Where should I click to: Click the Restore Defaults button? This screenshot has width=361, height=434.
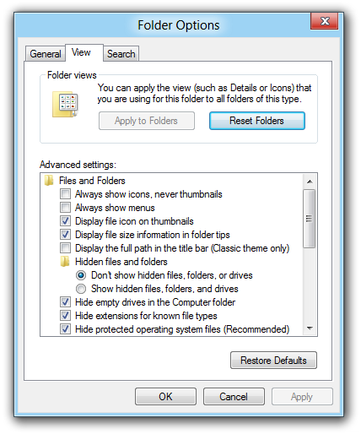(273, 361)
